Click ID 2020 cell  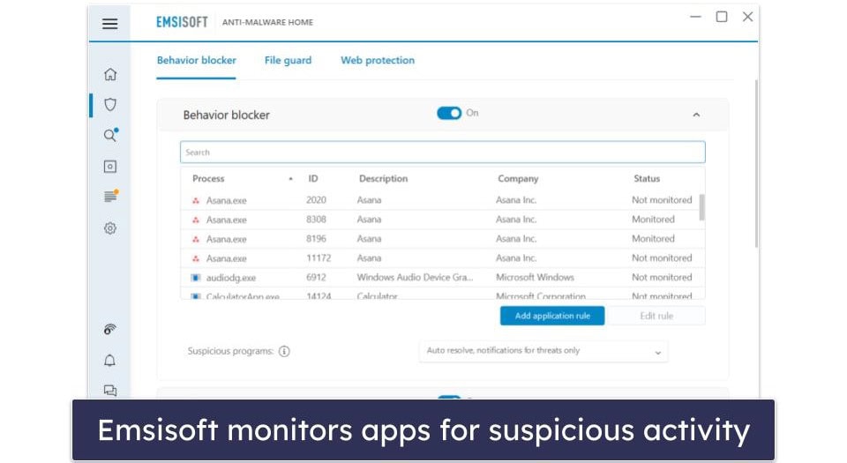click(316, 200)
